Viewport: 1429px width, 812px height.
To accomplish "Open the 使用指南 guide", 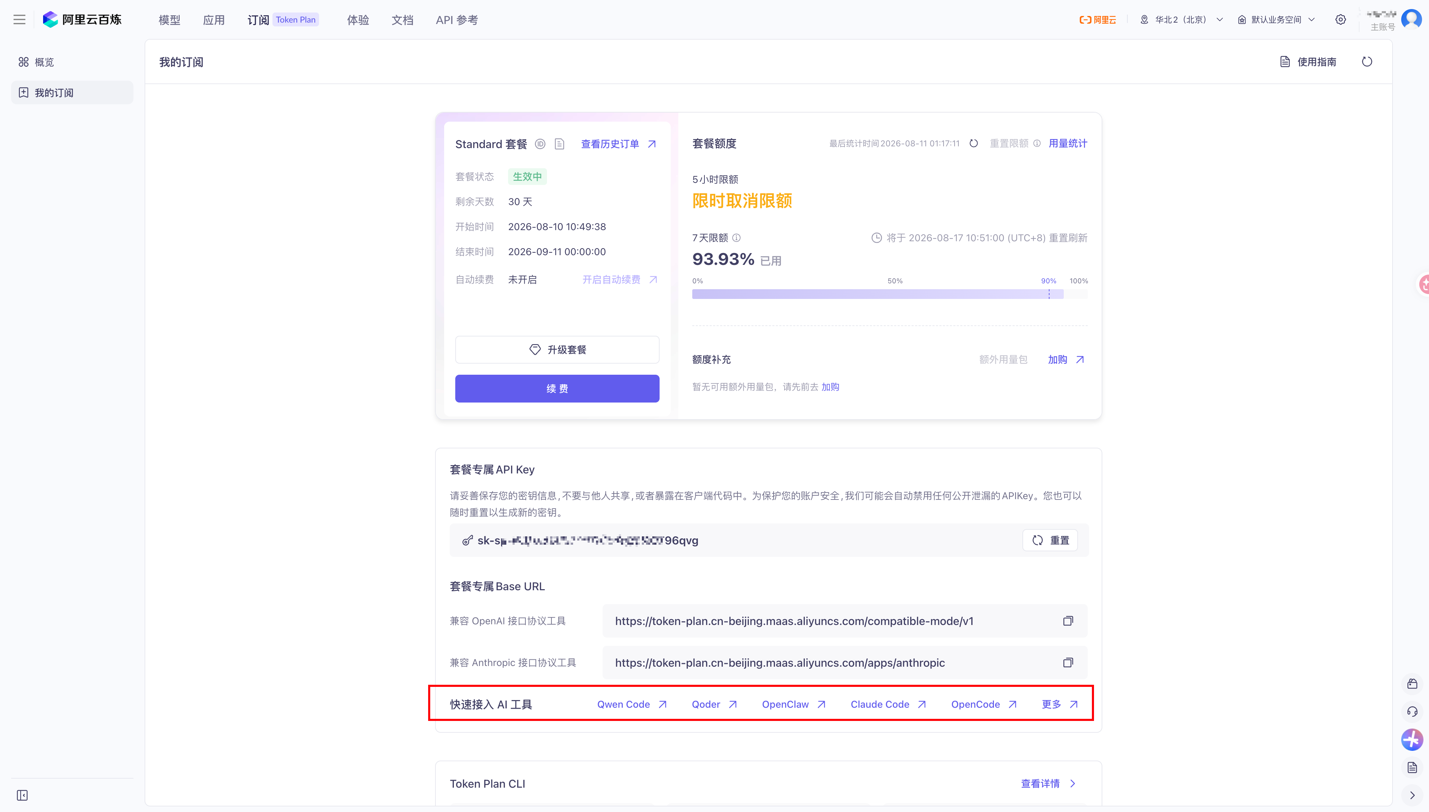I will [x=1308, y=61].
